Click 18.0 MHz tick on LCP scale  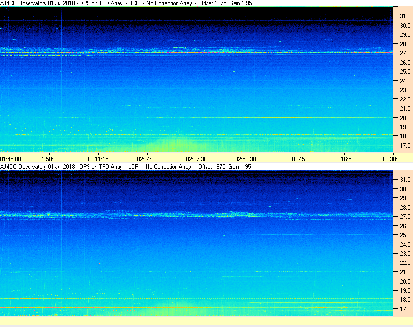coord(405,299)
